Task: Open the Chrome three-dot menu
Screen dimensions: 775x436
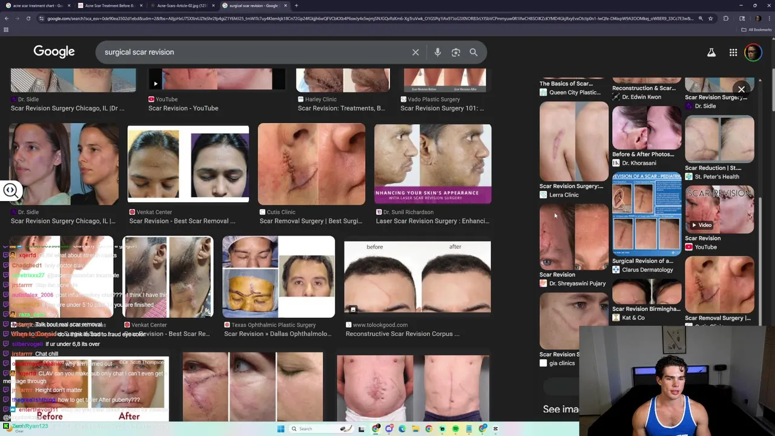Action: point(769,18)
